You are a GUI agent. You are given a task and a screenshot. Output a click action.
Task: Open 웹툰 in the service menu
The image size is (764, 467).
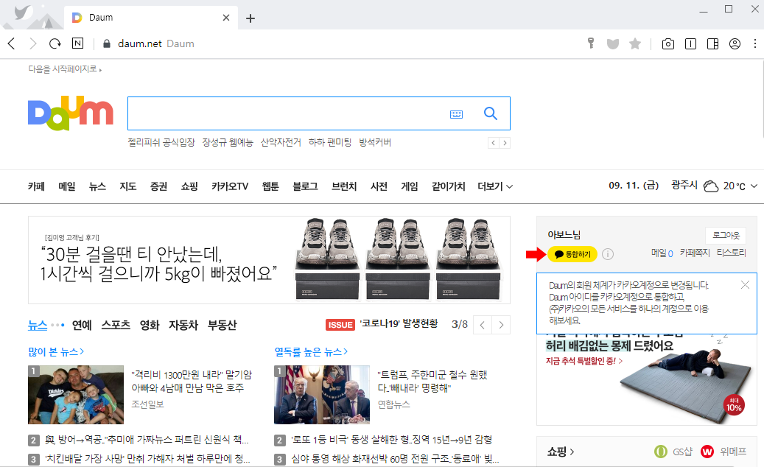click(x=270, y=186)
